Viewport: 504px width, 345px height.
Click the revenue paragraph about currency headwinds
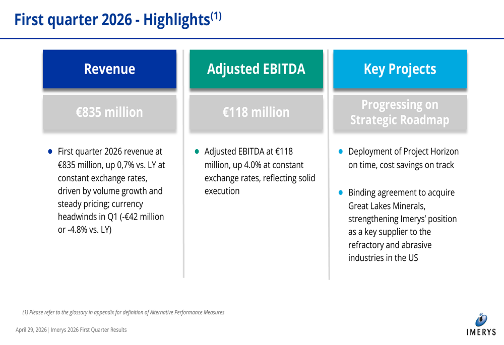click(111, 190)
